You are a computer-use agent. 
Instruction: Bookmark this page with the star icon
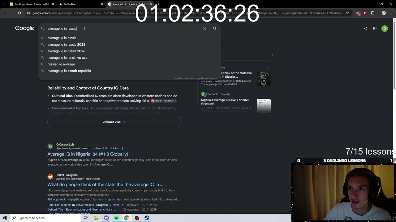click(x=347, y=13)
